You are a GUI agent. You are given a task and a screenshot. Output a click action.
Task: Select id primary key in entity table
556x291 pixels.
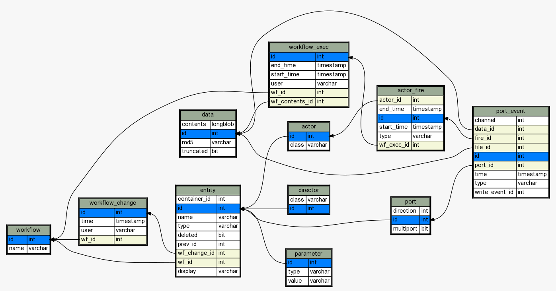(208, 208)
